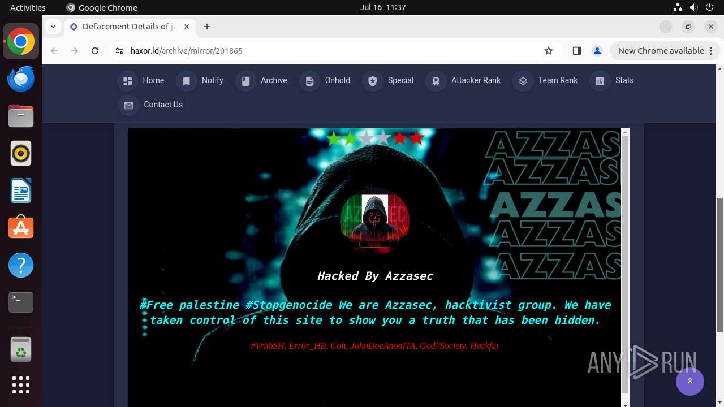Viewport: 724px width, 407px height.
Task: Open the tab search dropdown arrow
Action: (53, 27)
